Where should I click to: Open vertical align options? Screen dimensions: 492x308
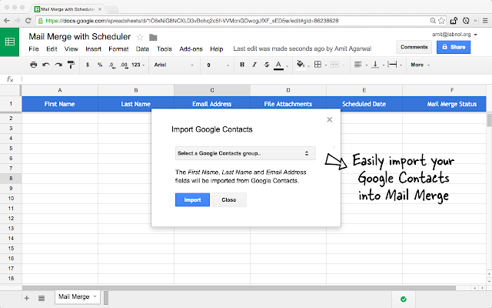375,65
